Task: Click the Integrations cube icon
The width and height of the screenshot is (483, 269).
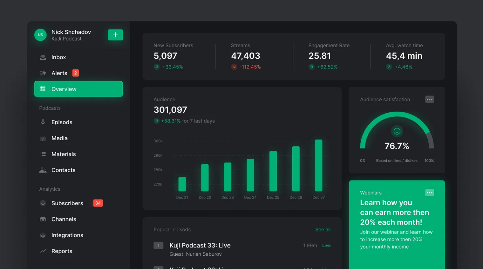Action: click(x=43, y=235)
